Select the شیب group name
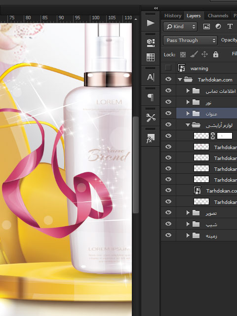The height and width of the screenshot is (316, 237). (211, 224)
